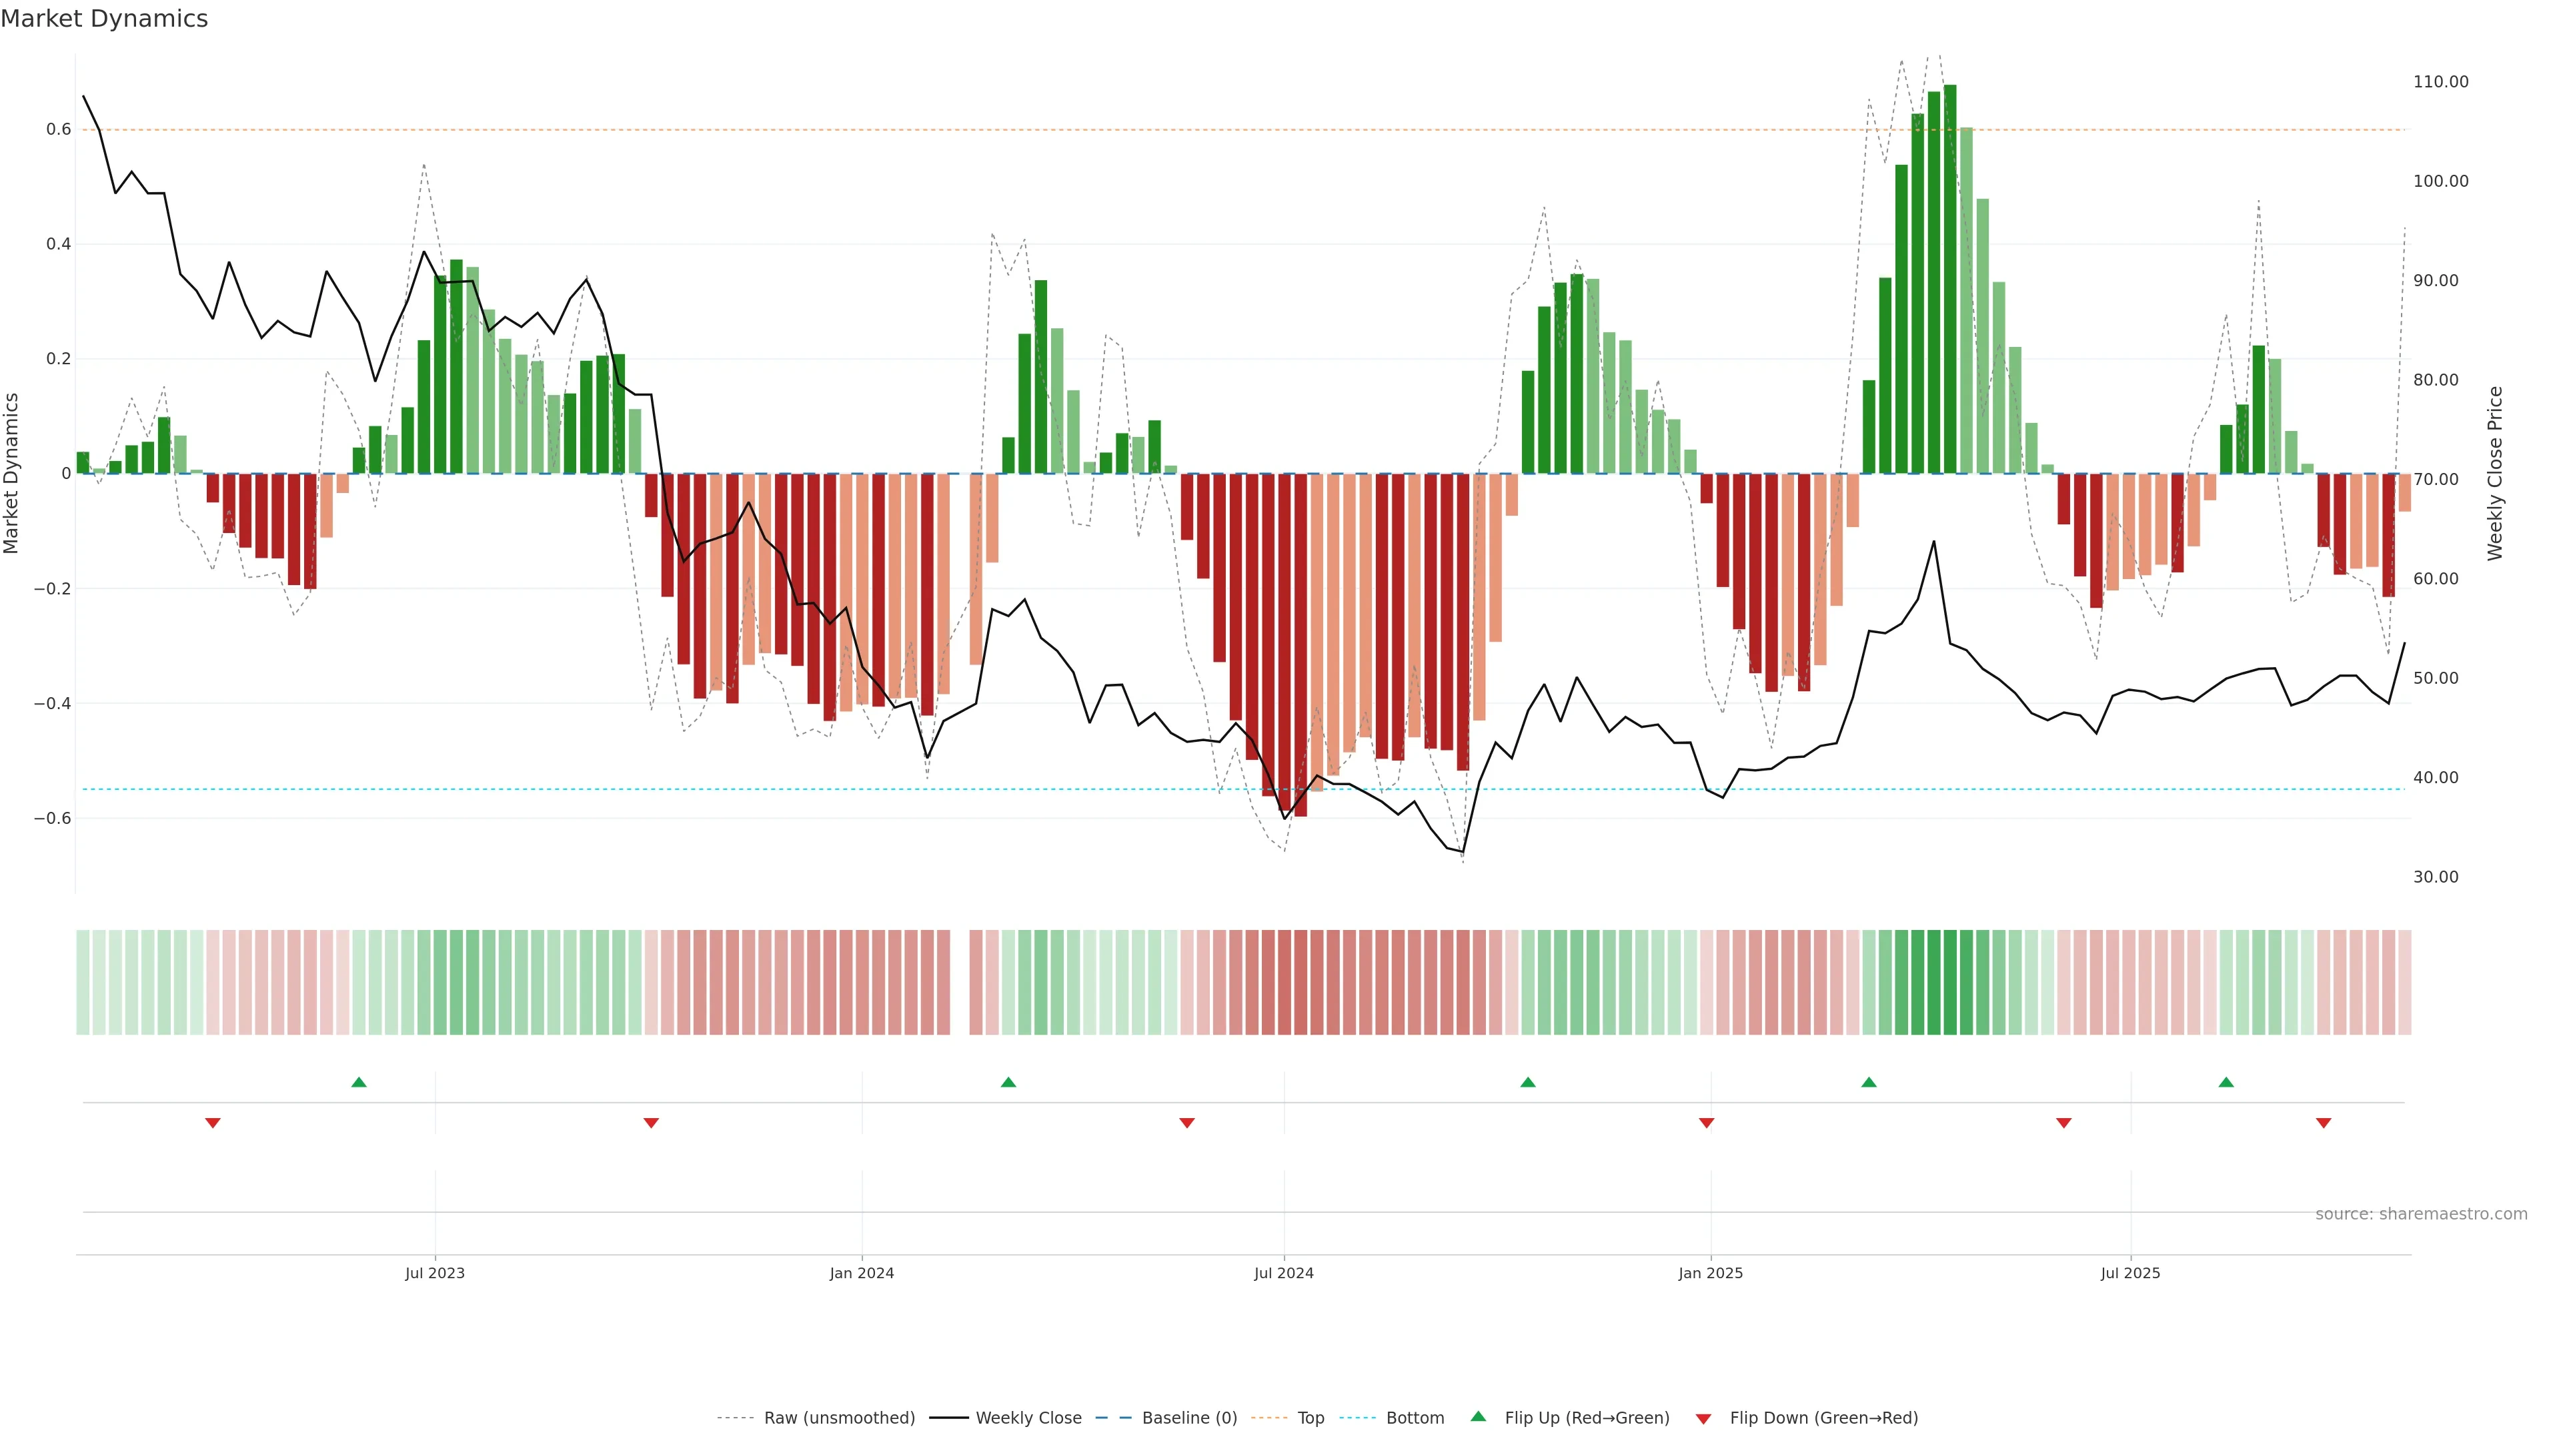Toggle the Baseline (0) legend entry
The height and width of the screenshot is (1441, 2561).
1189,1418
